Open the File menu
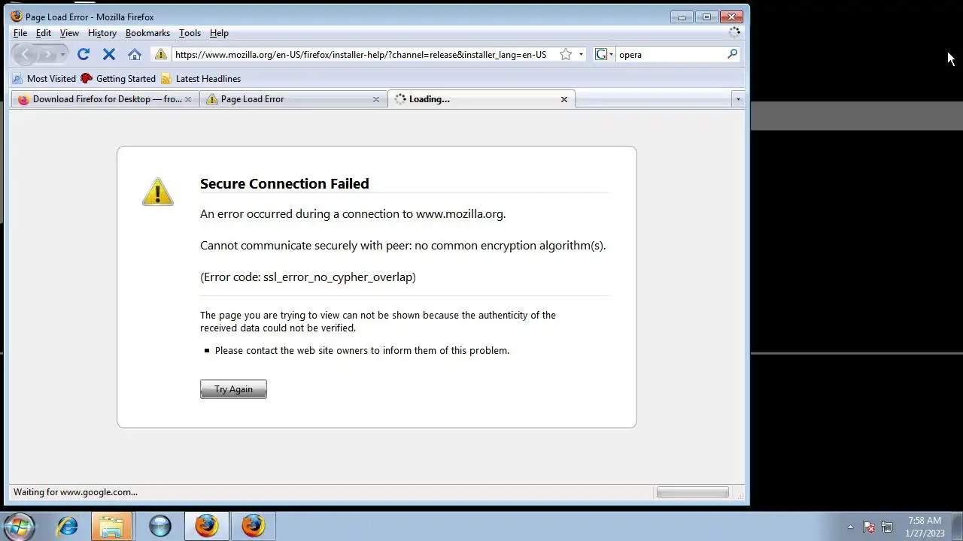The height and width of the screenshot is (541, 963). point(20,33)
